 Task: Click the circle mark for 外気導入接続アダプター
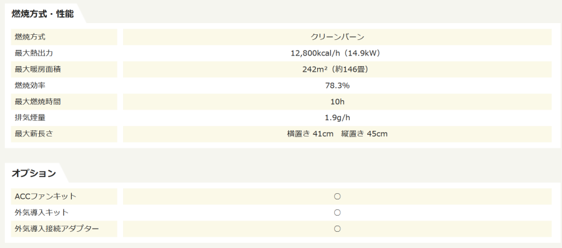[x=337, y=229]
